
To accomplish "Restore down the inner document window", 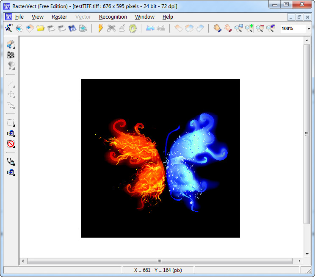I will click(x=299, y=17).
